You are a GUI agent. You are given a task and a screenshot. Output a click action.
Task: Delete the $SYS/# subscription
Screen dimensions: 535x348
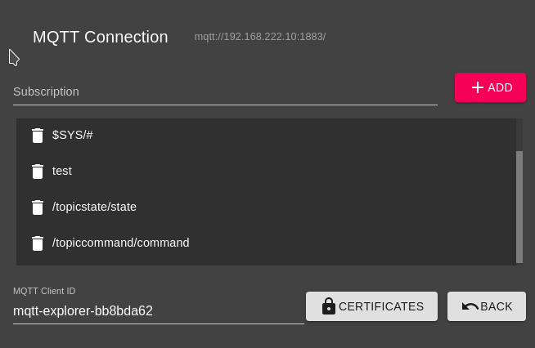tap(38, 136)
